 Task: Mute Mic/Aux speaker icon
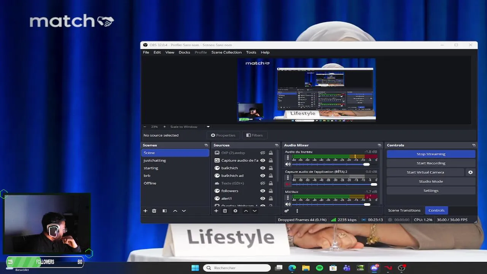(x=288, y=204)
